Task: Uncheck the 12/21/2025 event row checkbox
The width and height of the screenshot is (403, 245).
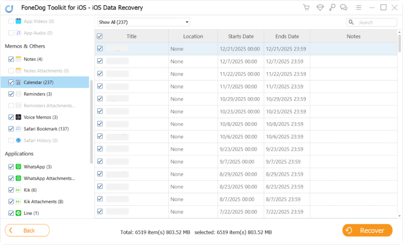Action: coord(100,48)
